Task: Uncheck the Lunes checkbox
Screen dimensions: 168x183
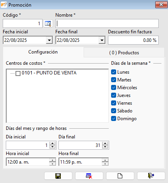Action: [113, 72]
